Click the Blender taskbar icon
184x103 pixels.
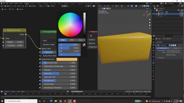coord(70,101)
